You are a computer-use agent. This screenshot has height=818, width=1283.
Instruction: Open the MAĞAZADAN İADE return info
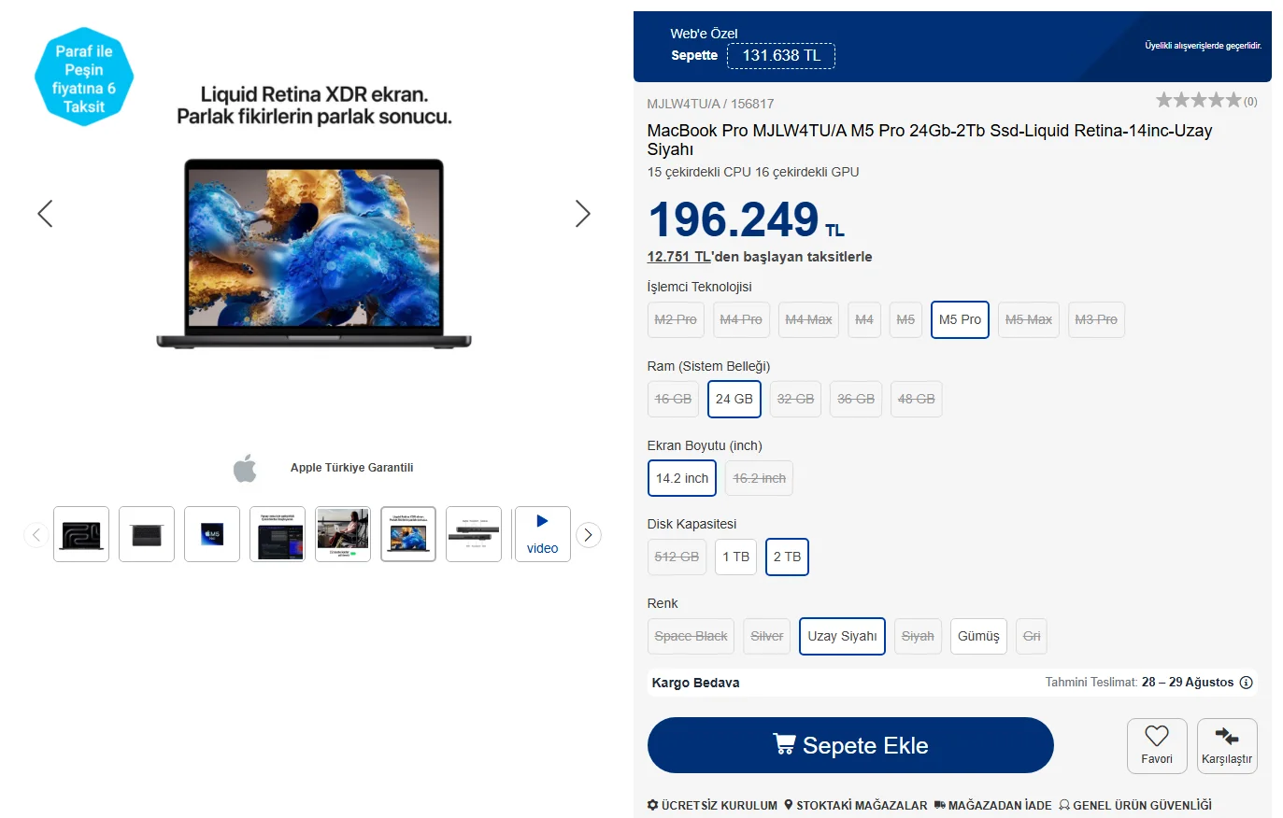click(x=992, y=805)
